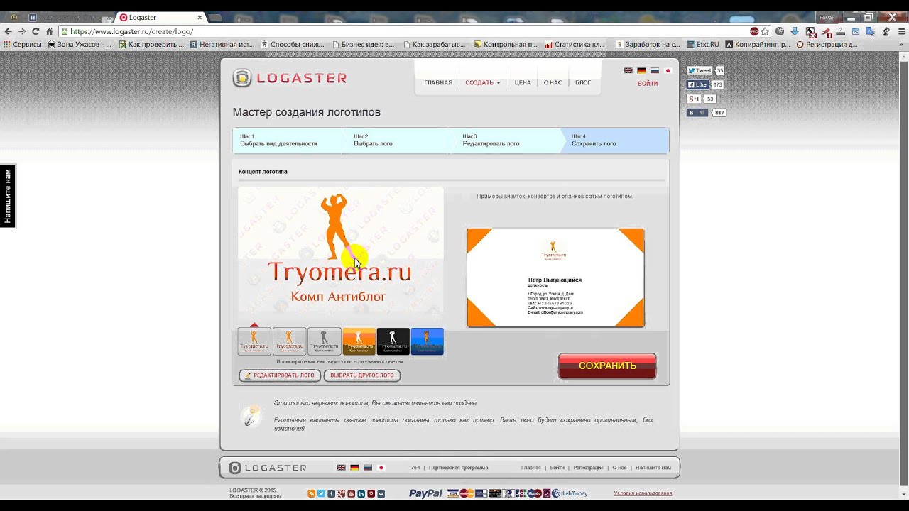Open the Pinterest icon in footer
909x511 pixels.
[371, 493]
